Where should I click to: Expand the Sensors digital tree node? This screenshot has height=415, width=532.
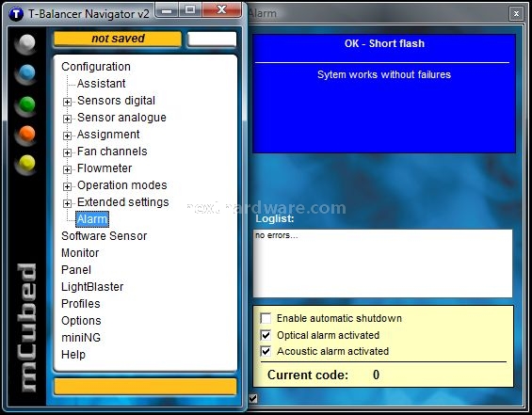click(67, 102)
